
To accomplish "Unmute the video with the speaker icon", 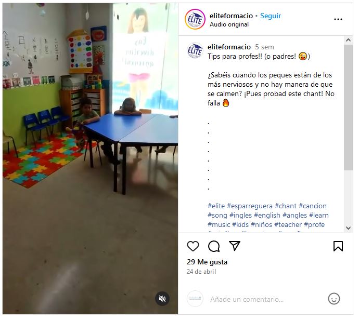I will 162,299.
